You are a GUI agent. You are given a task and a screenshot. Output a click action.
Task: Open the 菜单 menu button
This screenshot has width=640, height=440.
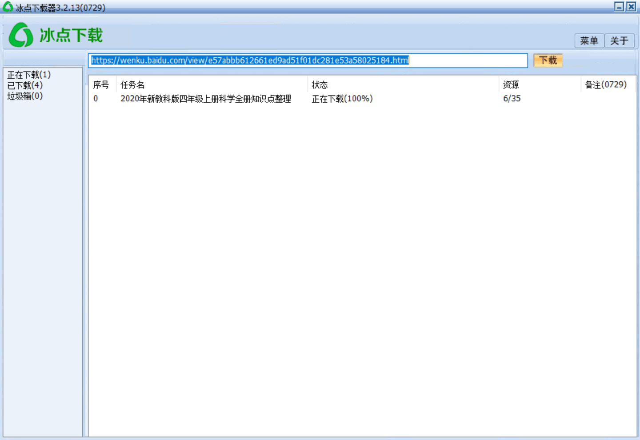[589, 41]
